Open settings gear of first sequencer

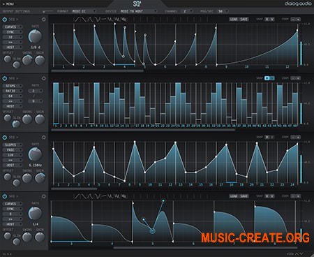coord(43,20)
